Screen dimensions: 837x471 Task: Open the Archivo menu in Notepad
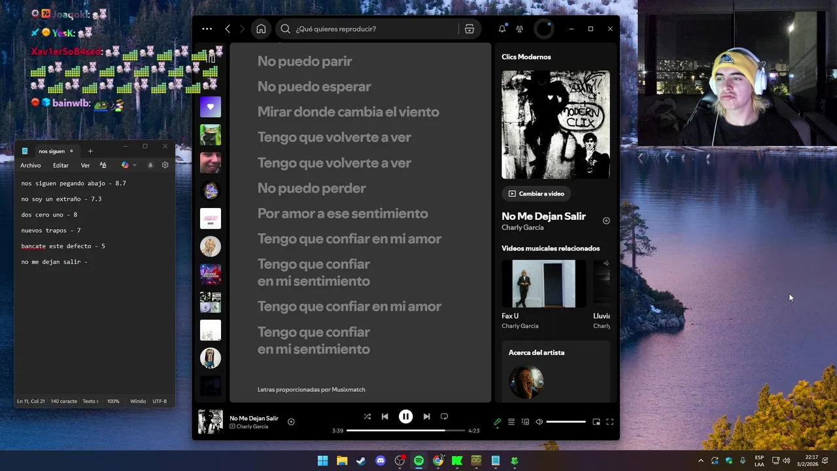(31, 166)
